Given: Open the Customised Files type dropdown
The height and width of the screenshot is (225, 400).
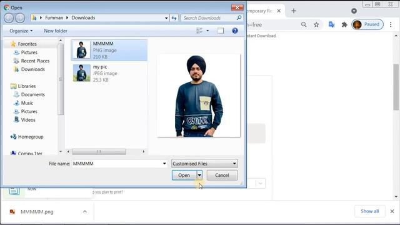Looking at the screenshot, I should pyautogui.click(x=204, y=164).
